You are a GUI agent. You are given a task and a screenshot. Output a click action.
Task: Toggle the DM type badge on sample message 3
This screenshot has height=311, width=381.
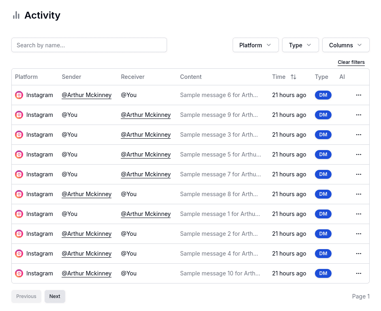323,134
